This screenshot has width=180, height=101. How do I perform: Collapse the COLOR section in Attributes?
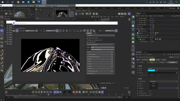138,66
